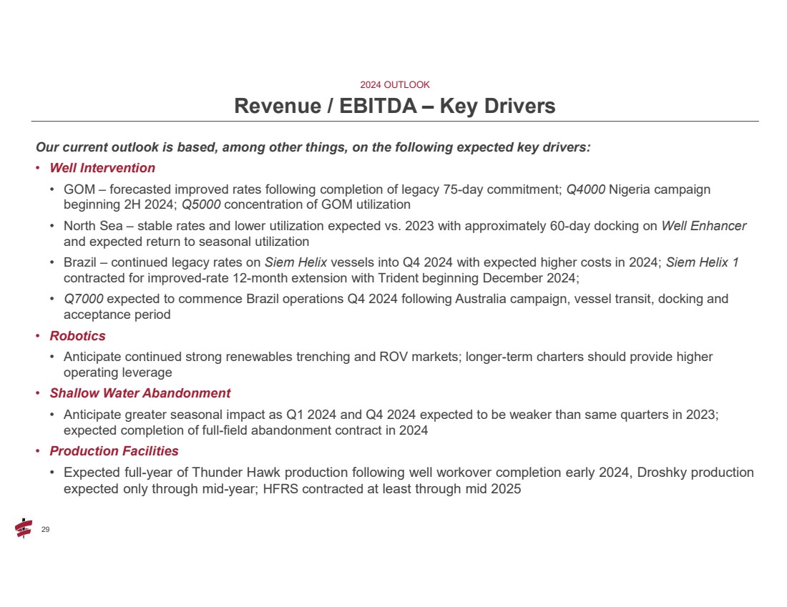Select the "Production Facilities" section heading
The width and height of the screenshot is (787, 607).
[x=114, y=451]
